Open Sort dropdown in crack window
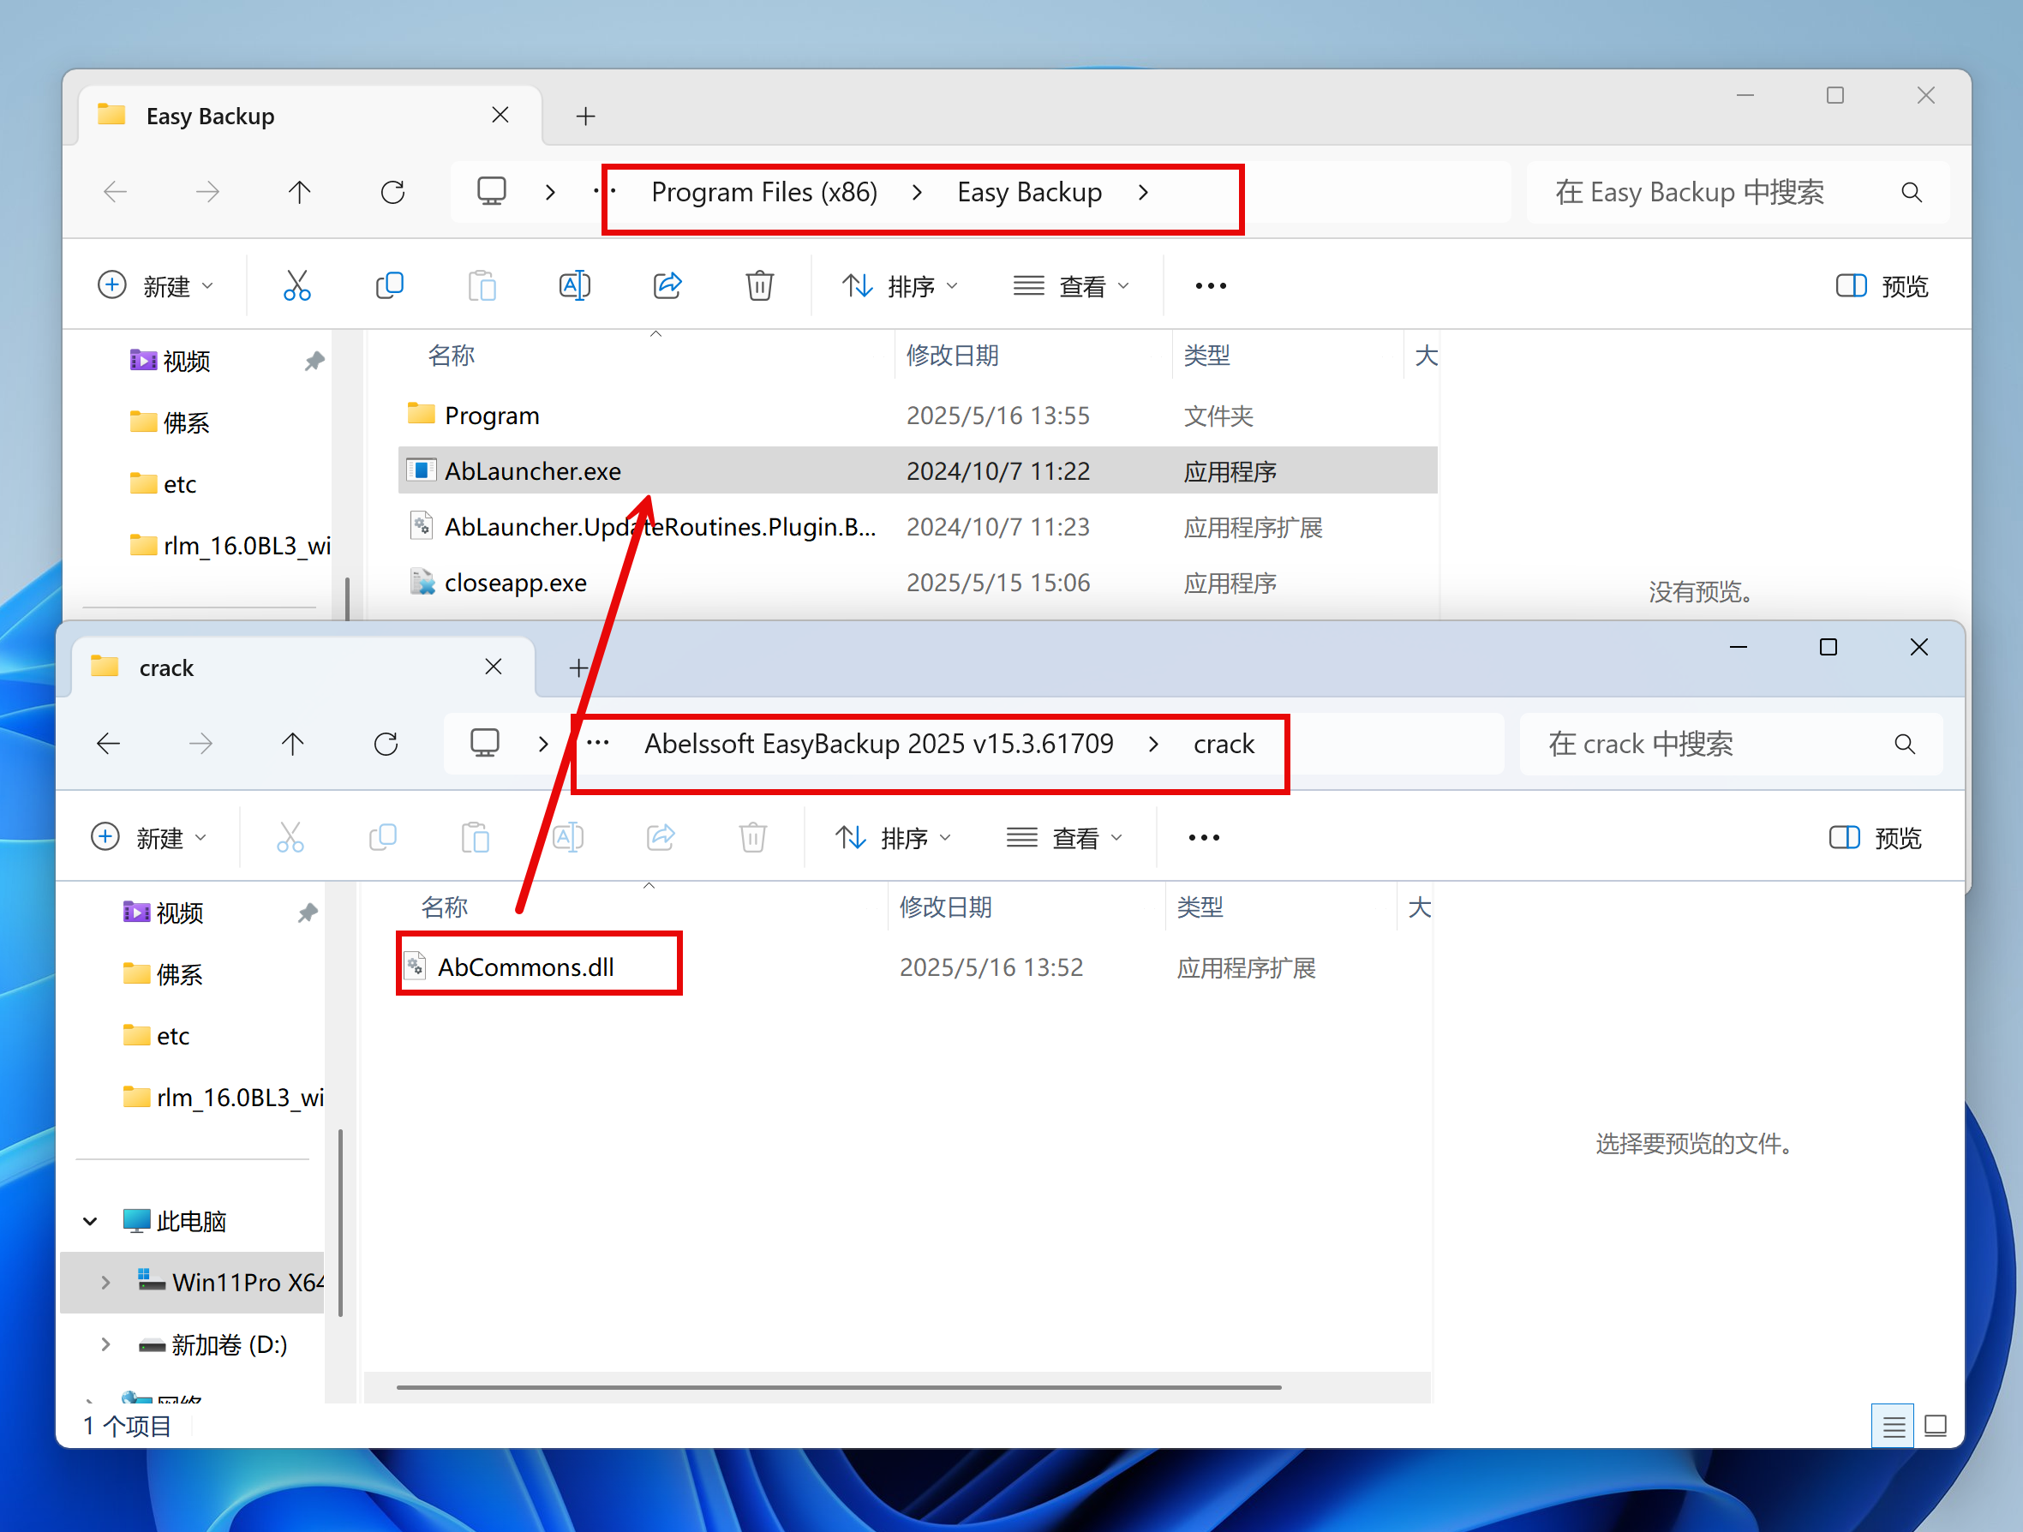2023x1532 pixels. coord(894,838)
